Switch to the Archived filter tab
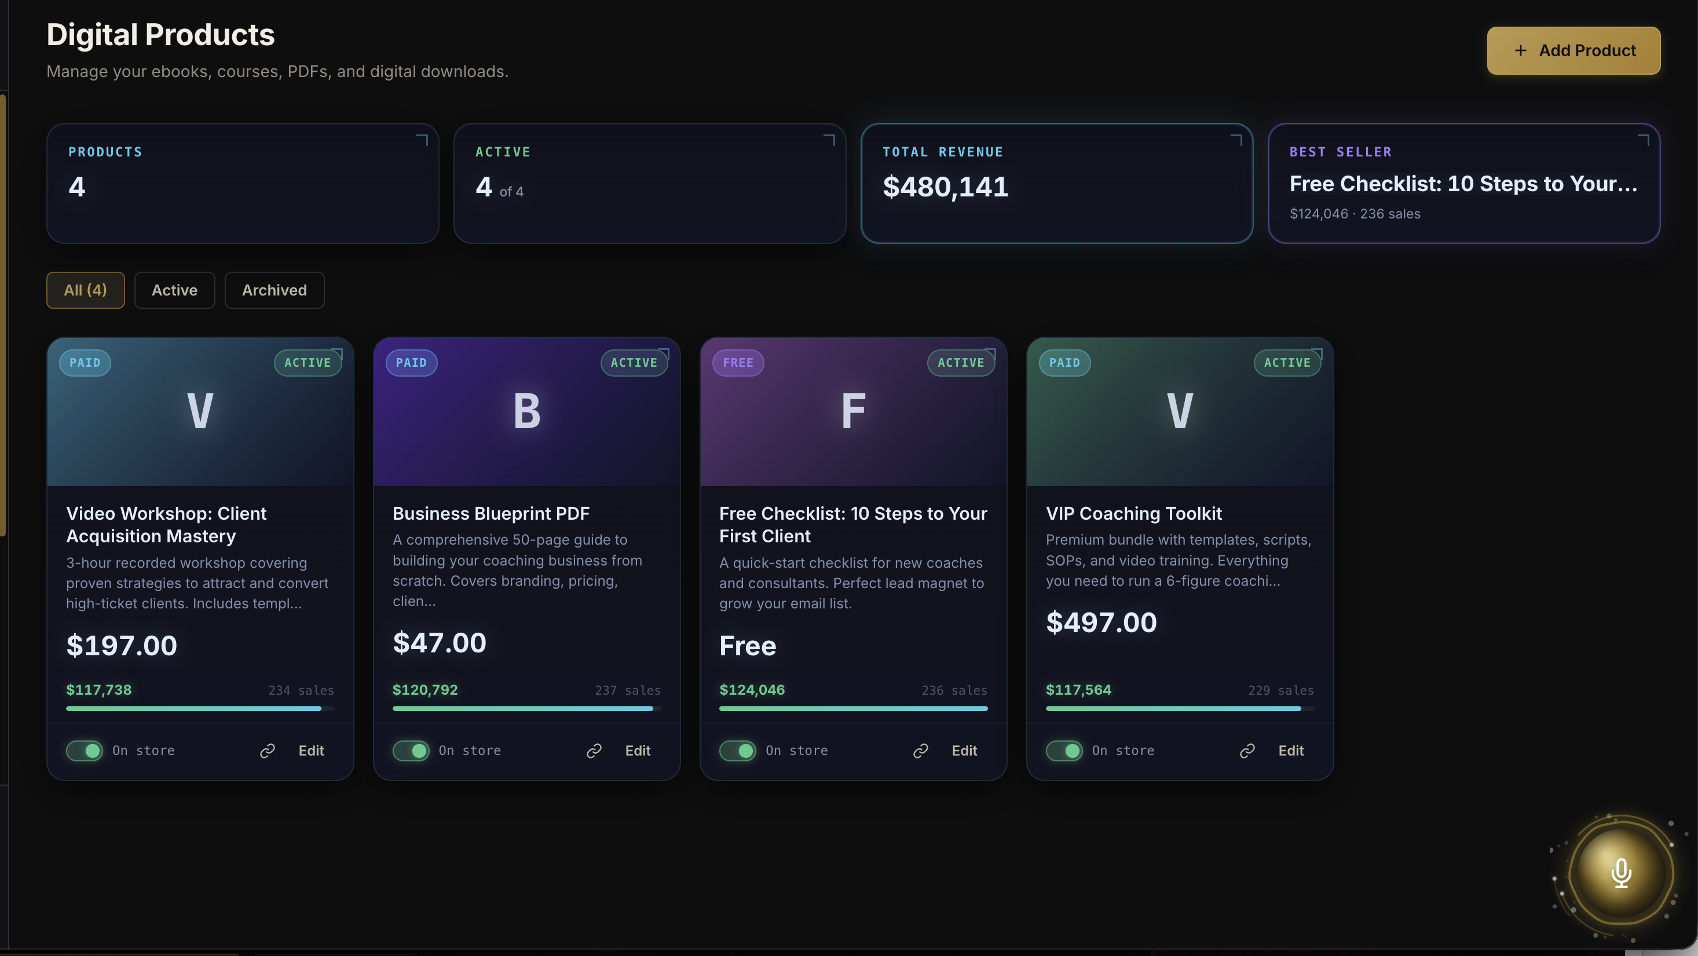 tap(274, 290)
